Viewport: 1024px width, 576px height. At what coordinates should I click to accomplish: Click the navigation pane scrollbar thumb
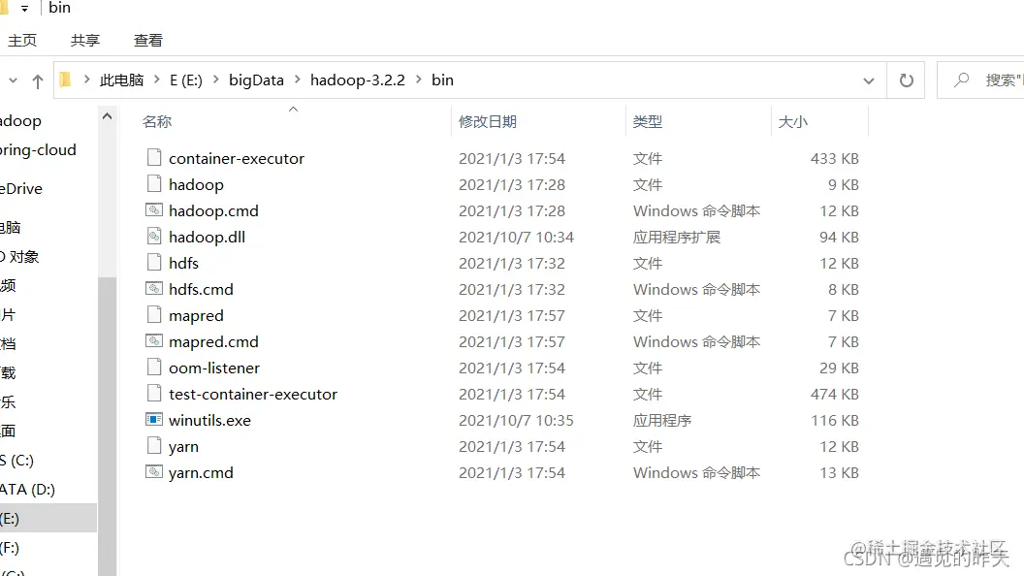[x=107, y=425]
